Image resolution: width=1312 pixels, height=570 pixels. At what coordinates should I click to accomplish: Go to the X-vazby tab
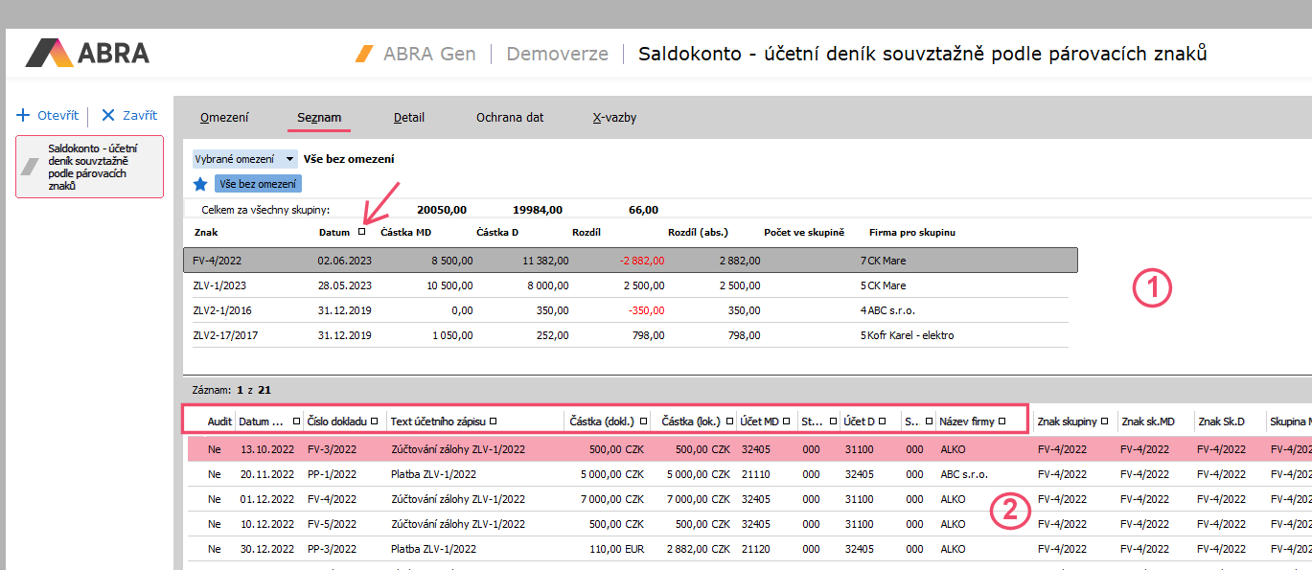[x=614, y=118]
